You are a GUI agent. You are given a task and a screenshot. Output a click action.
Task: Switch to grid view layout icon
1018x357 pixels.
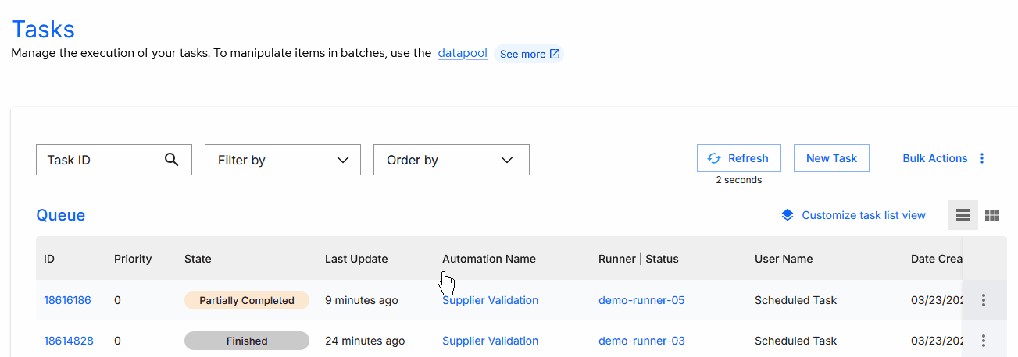click(x=992, y=215)
